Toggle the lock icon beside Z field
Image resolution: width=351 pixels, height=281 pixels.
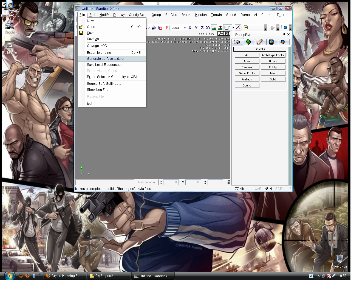coord(229,182)
